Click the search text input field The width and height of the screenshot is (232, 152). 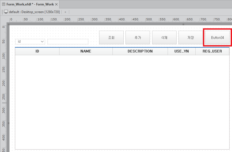coord(68,42)
